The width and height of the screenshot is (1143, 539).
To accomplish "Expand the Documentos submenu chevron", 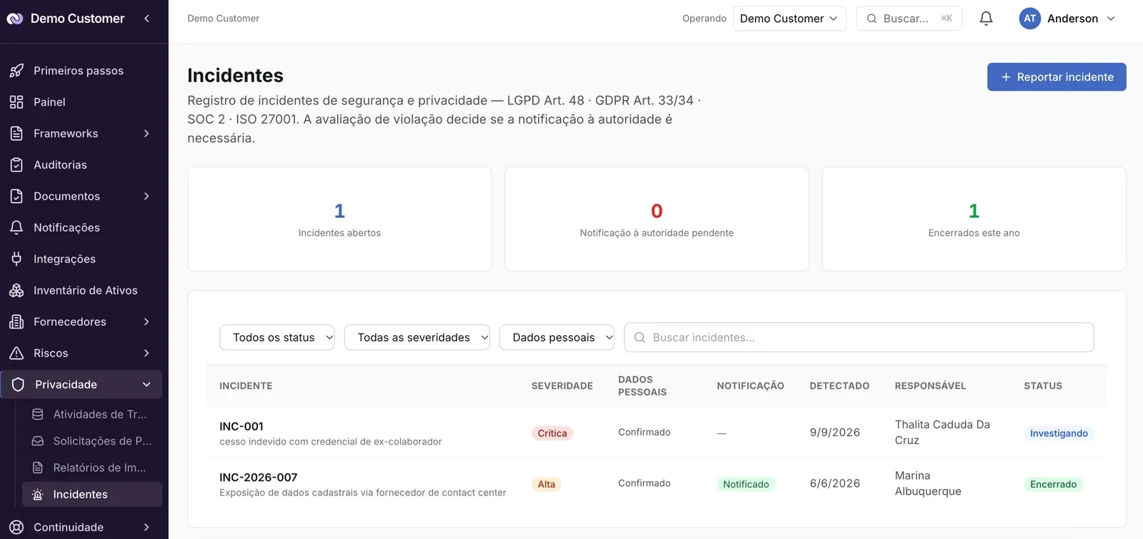I will (146, 197).
